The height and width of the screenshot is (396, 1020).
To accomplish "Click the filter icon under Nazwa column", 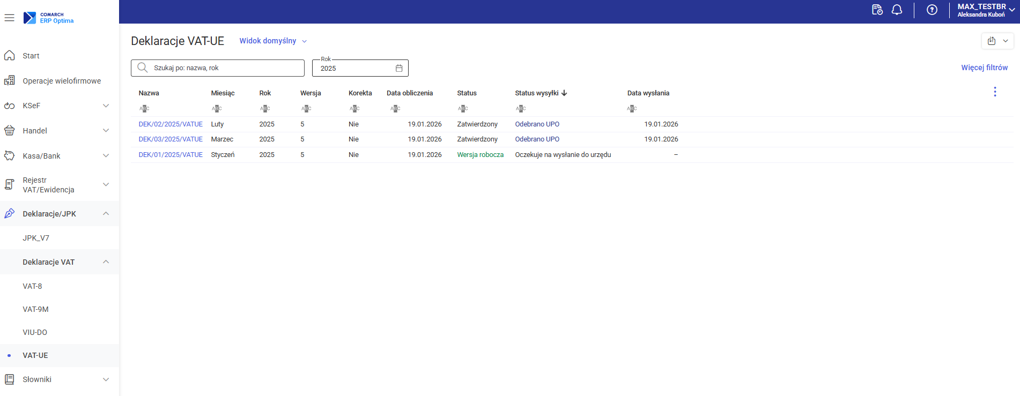I will tap(144, 109).
